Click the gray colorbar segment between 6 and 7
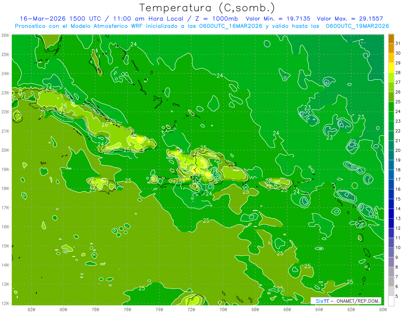 [x=391, y=281]
